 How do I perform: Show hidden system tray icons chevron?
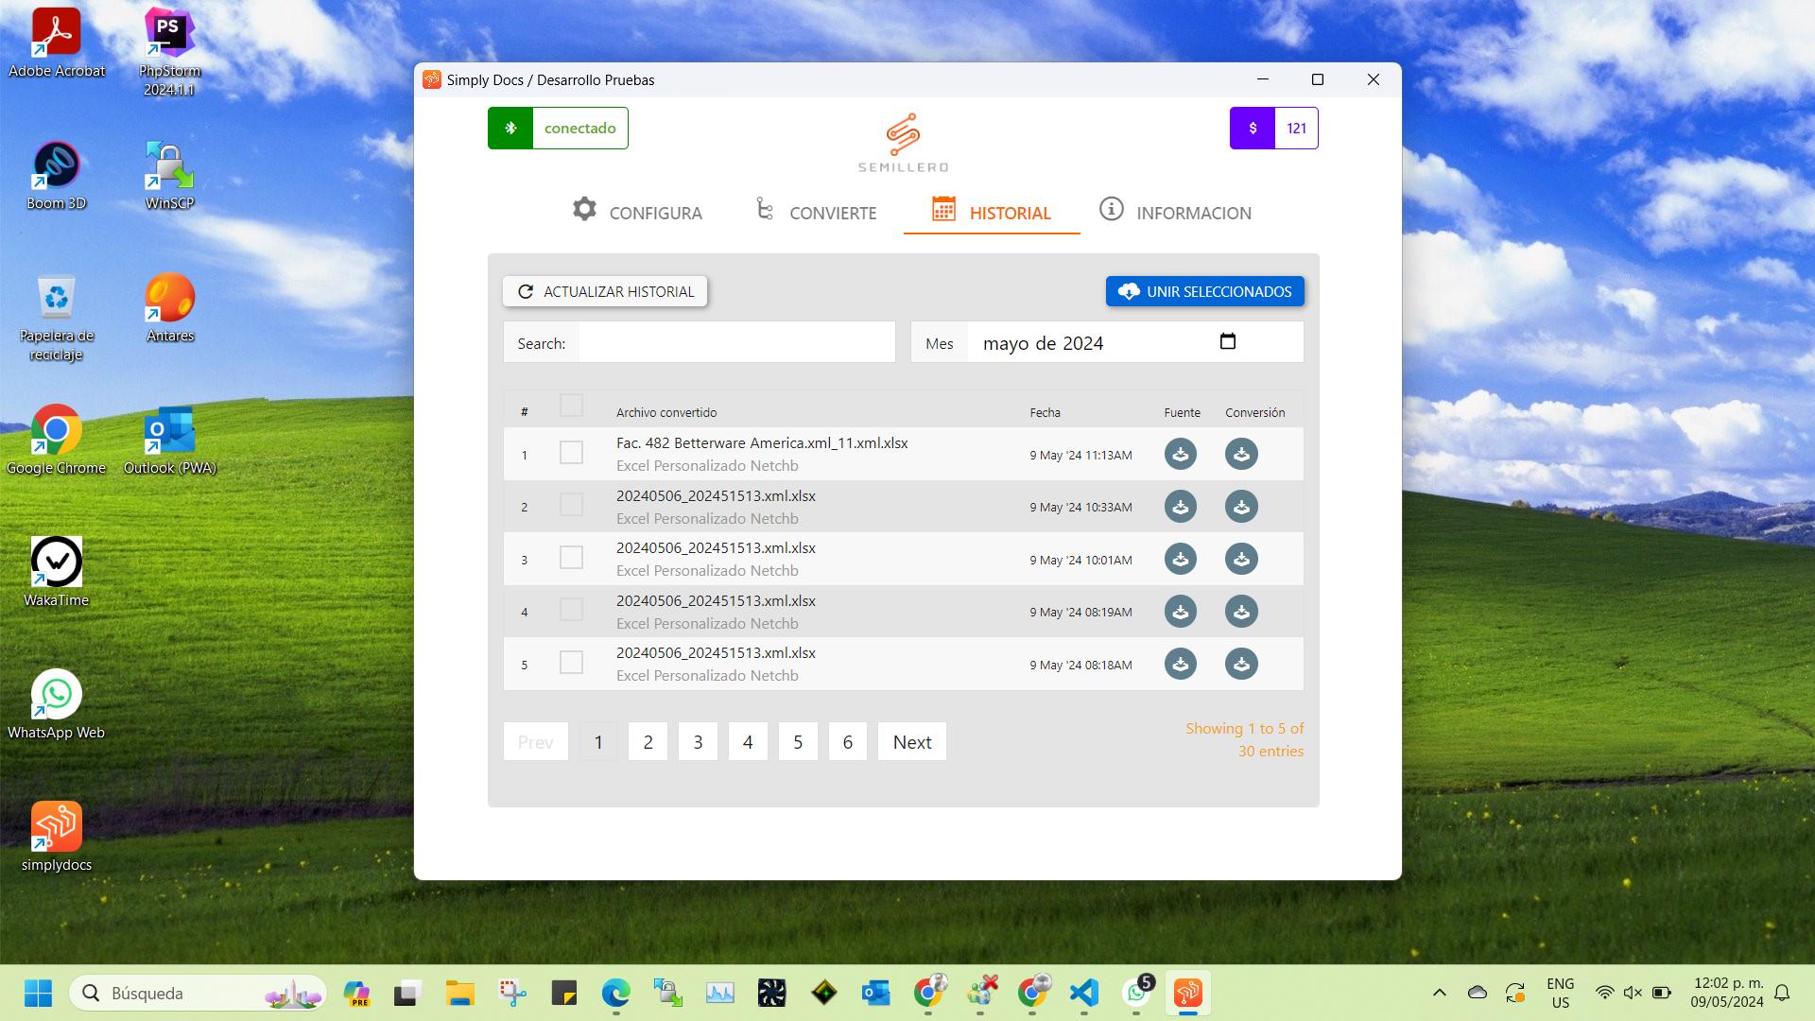[1439, 993]
